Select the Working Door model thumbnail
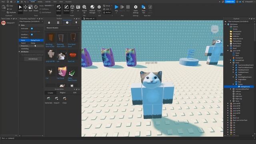Image resolution: width=256 pixels, height=144 pixels. click(x=51, y=38)
